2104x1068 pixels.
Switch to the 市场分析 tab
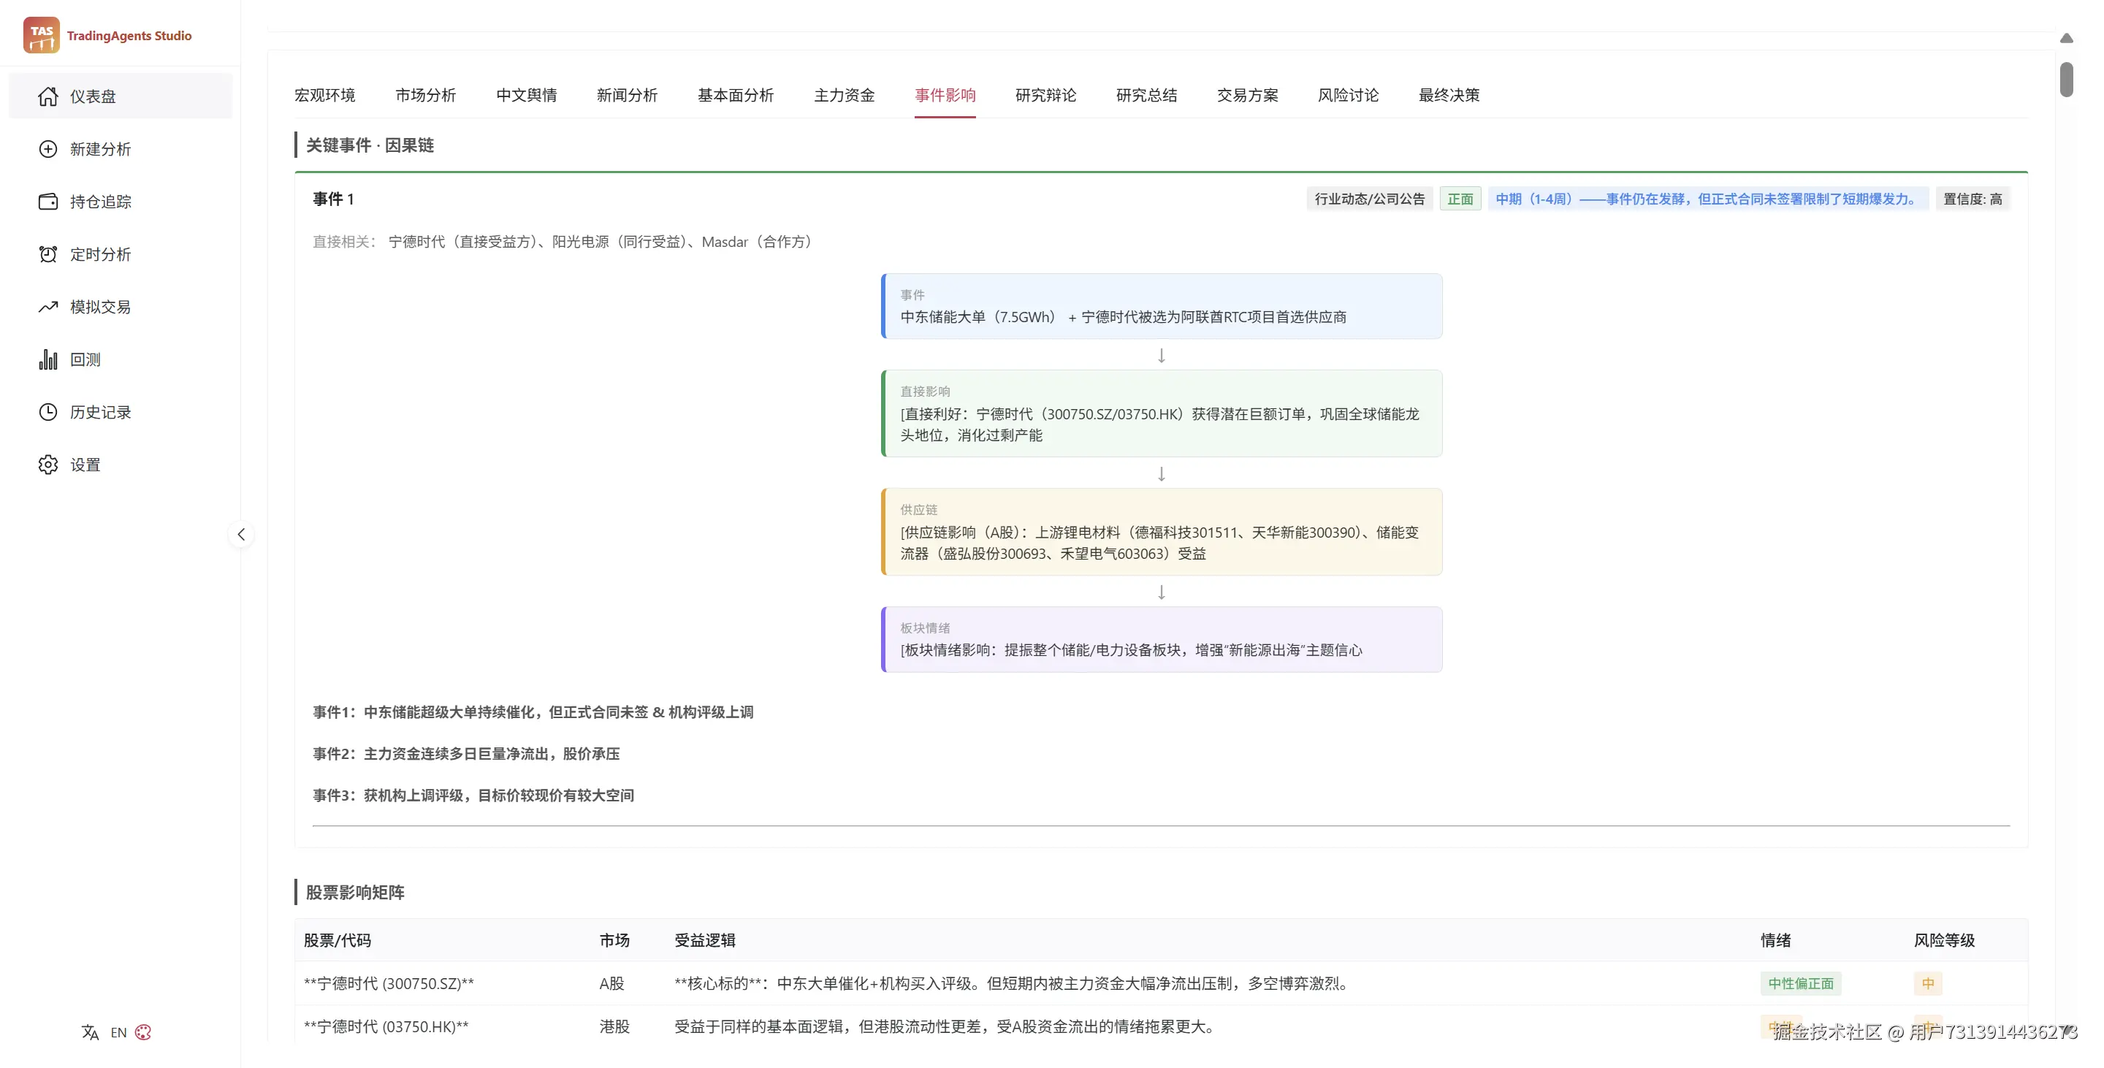425,95
